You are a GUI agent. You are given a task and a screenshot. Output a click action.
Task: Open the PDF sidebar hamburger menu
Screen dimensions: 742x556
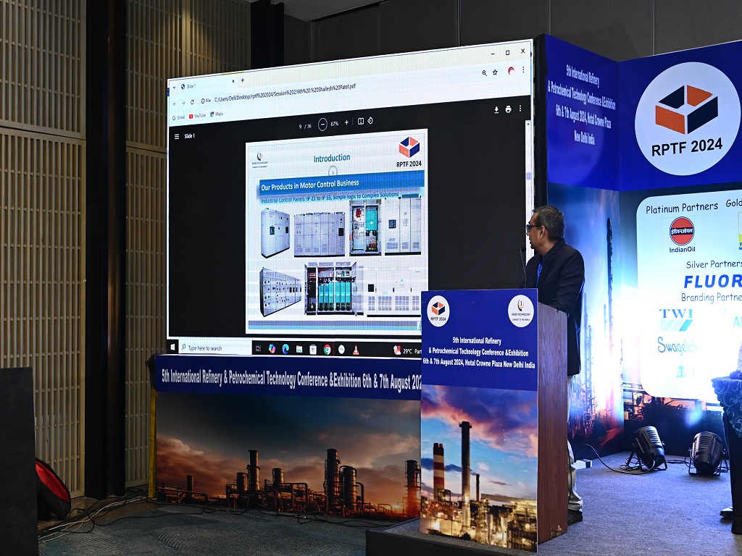[x=177, y=137]
